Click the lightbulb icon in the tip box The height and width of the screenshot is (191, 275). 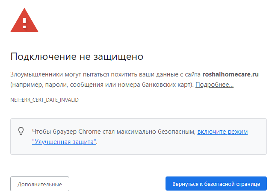(x=21, y=131)
